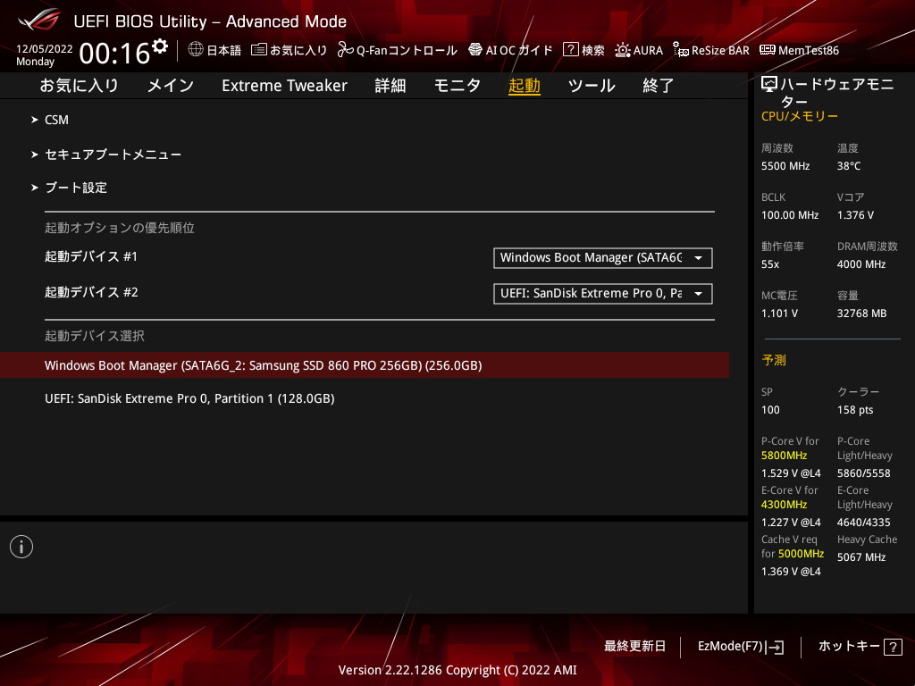The height and width of the screenshot is (686, 915).
Task: Open Q-Fanコントロール fan icon
Action: (x=346, y=50)
